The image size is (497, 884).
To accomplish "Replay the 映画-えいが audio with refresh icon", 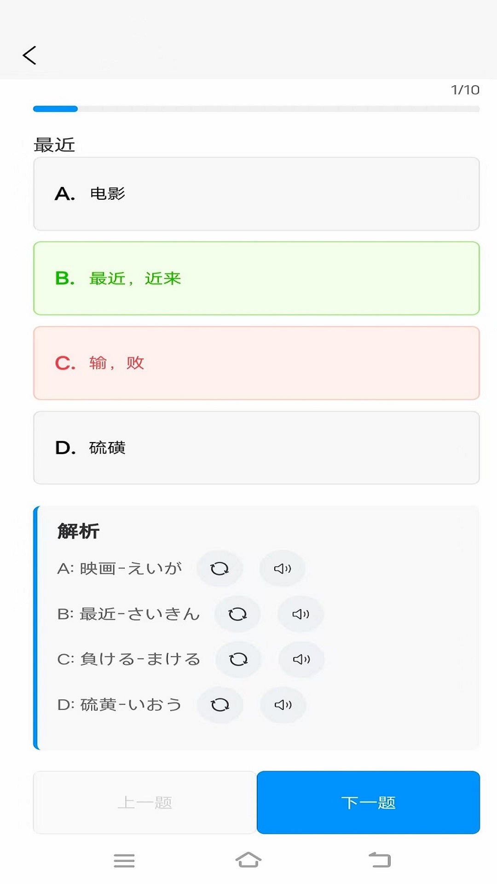I will pos(220,568).
